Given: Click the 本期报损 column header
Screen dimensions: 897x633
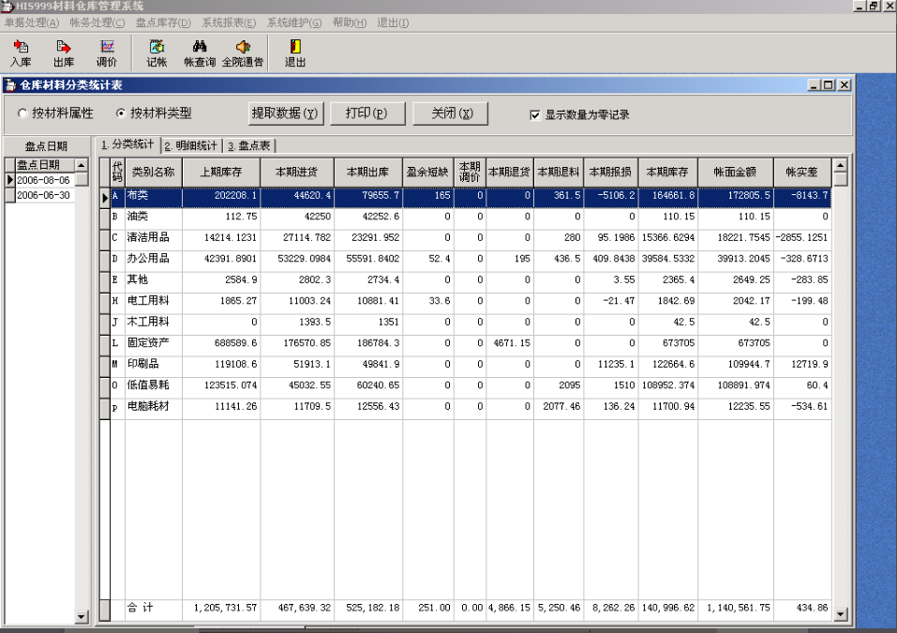Looking at the screenshot, I should (611, 173).
